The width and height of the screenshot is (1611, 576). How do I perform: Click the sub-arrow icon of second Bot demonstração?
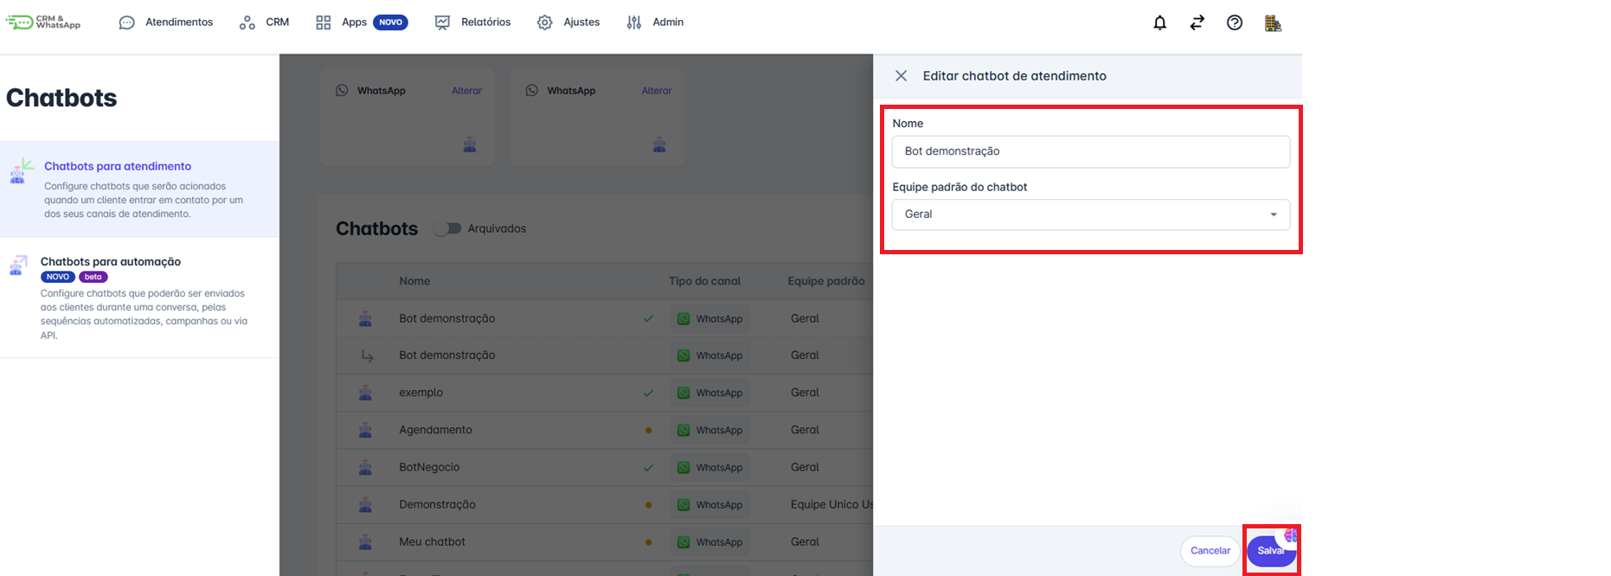pos(367,355)
